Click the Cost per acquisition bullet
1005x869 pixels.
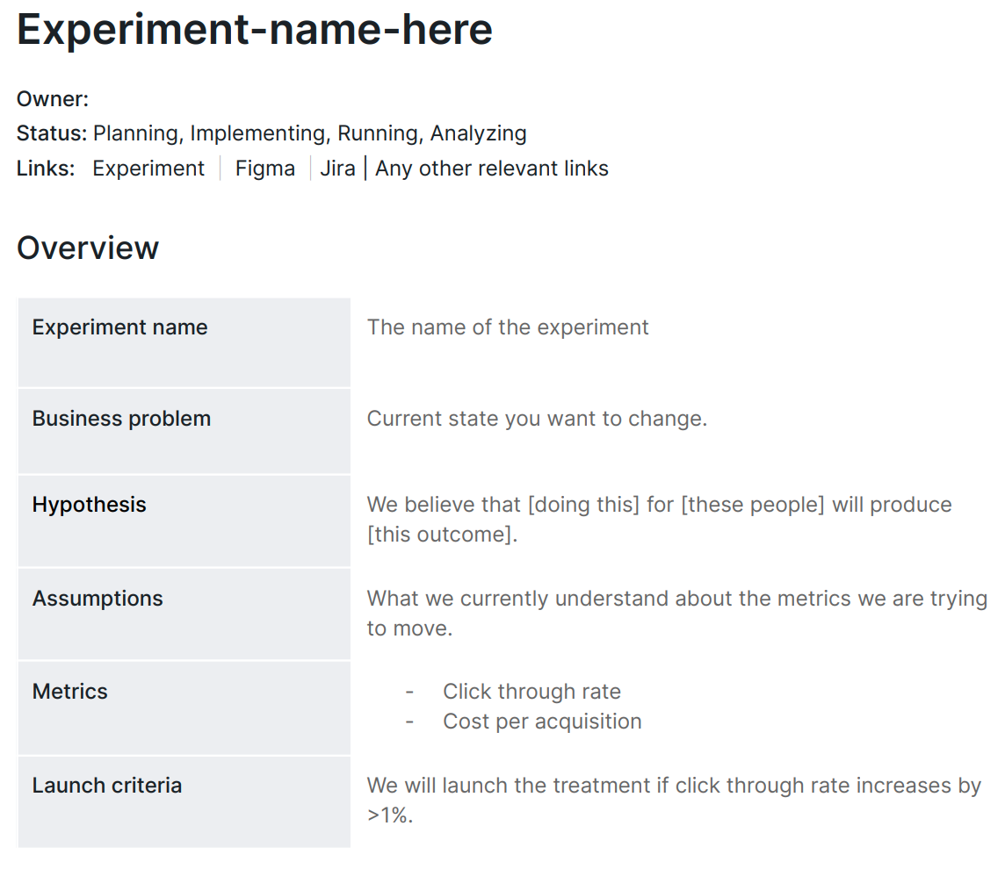(x=542, y=722)
